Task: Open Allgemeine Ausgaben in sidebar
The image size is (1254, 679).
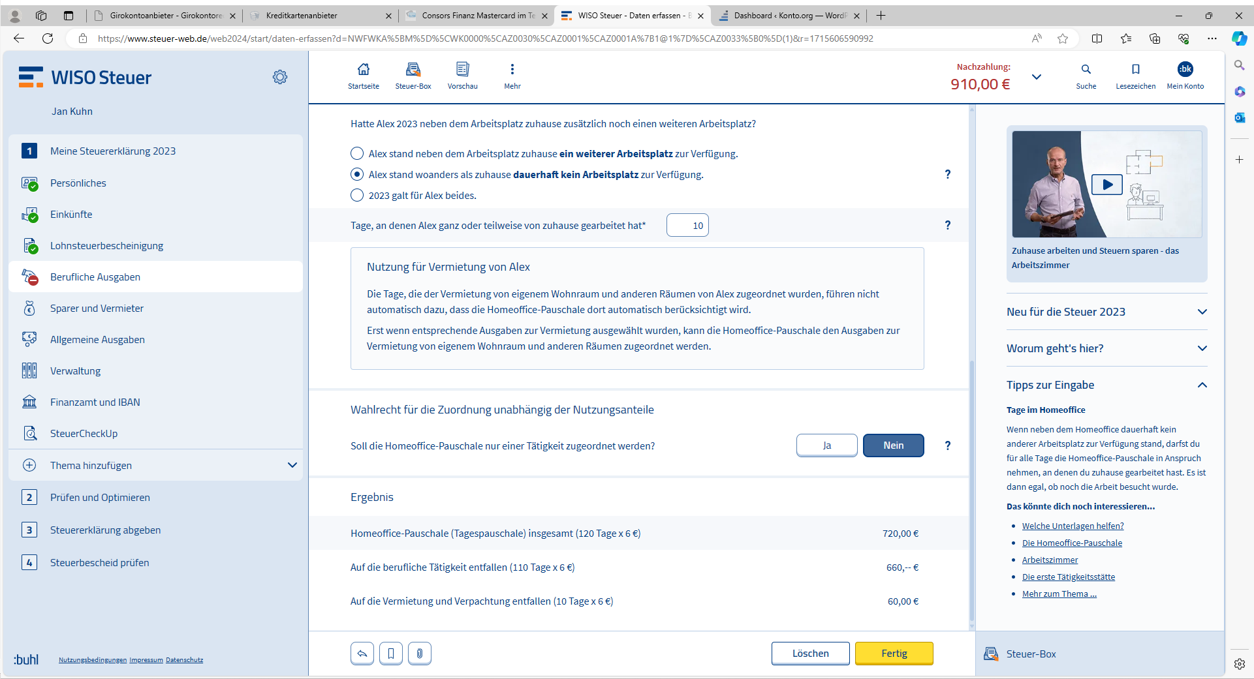Action: coord(155,340)
